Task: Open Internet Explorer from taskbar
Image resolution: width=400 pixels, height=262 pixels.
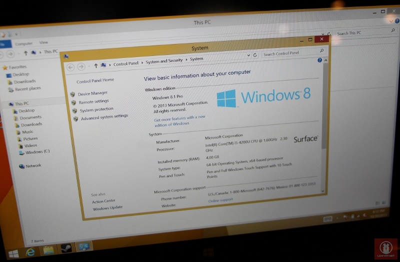Action: 30,252
